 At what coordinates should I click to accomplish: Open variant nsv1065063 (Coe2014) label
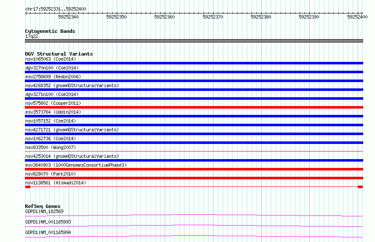(x=51, y=59)
